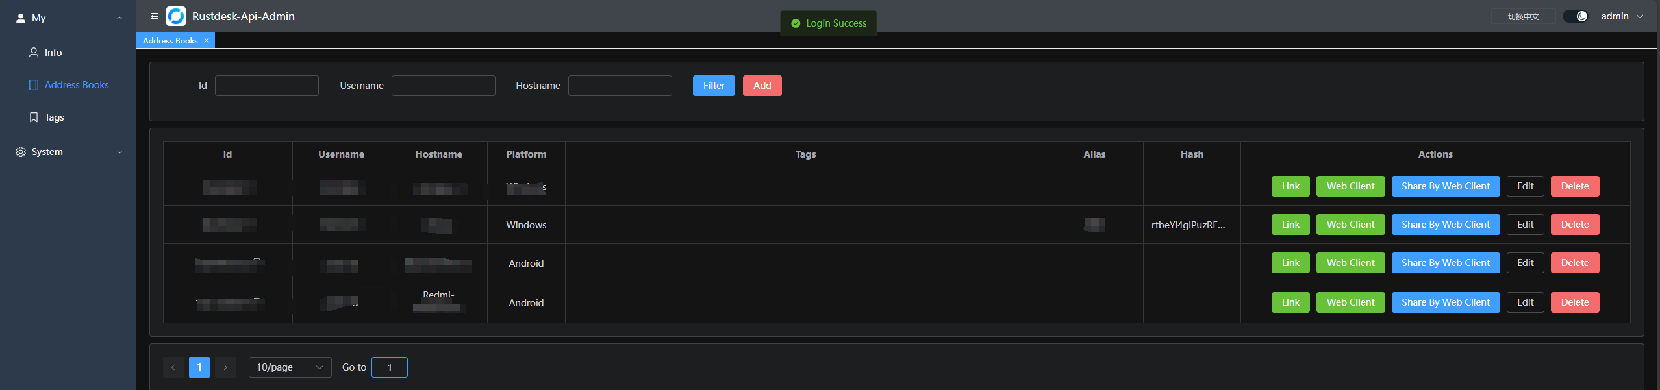Image resolution: width=1660 pixels, height=390 pixels.
Task: Open the 10/page size dropdown
Action: [290, 367]
